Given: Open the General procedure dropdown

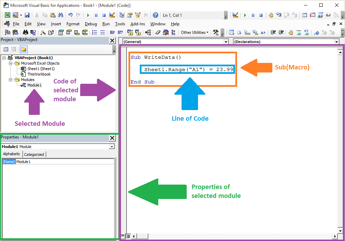Looking at the screenshot, I should coord(226,41).
